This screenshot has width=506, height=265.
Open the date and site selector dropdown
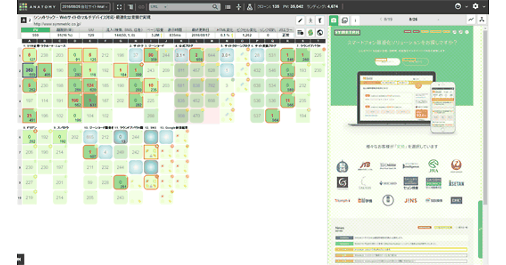86,7
